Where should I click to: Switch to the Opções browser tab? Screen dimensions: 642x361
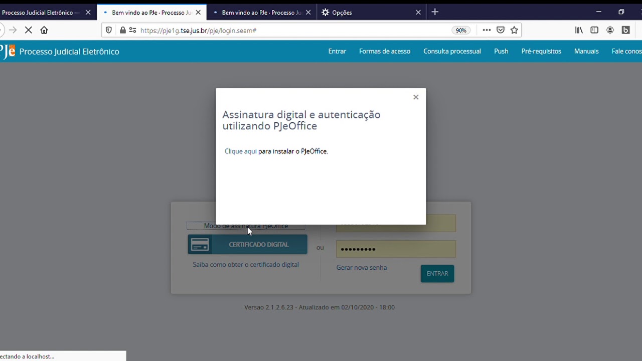pos(342,13)
